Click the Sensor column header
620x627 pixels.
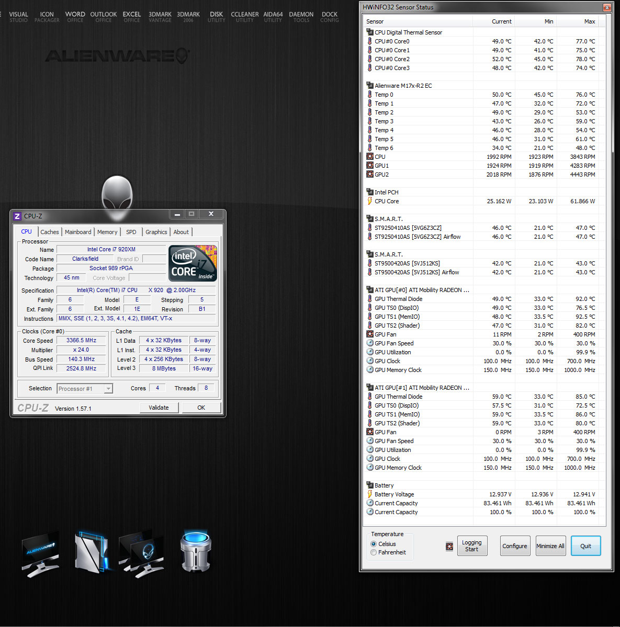click(418, 21)
